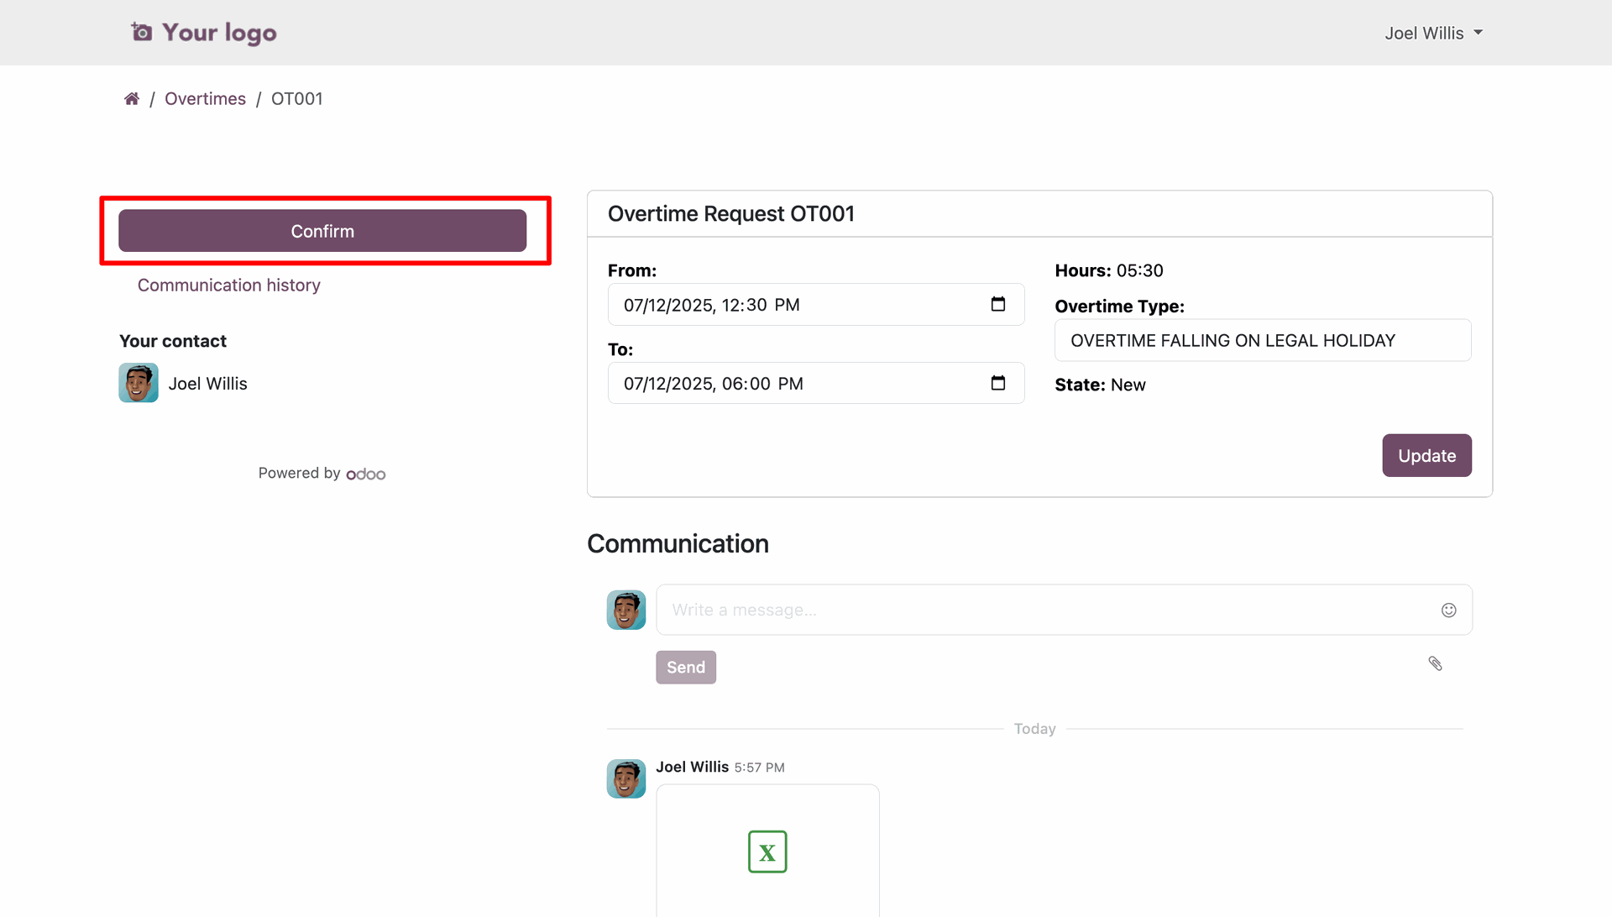This screenshot has width=1612, height=917.
Task: Open Communication history link
Action: pos(228,286)
